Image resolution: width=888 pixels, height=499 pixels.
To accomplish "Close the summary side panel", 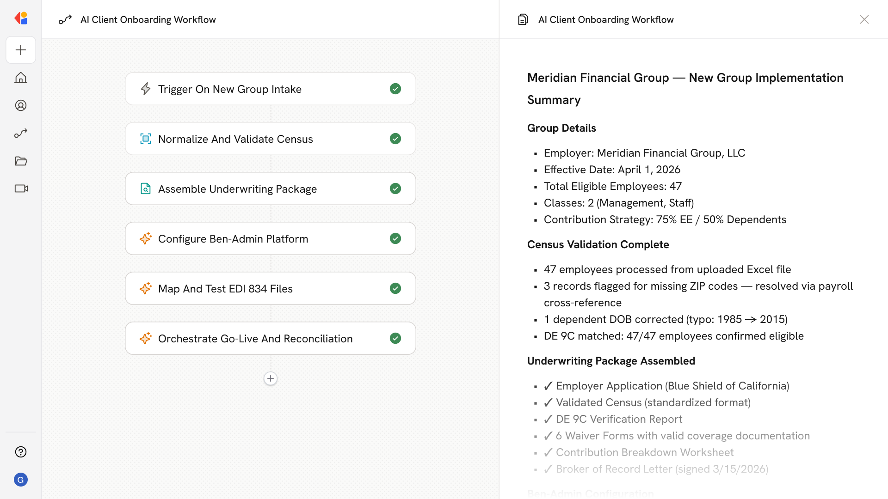I will 864,19.
